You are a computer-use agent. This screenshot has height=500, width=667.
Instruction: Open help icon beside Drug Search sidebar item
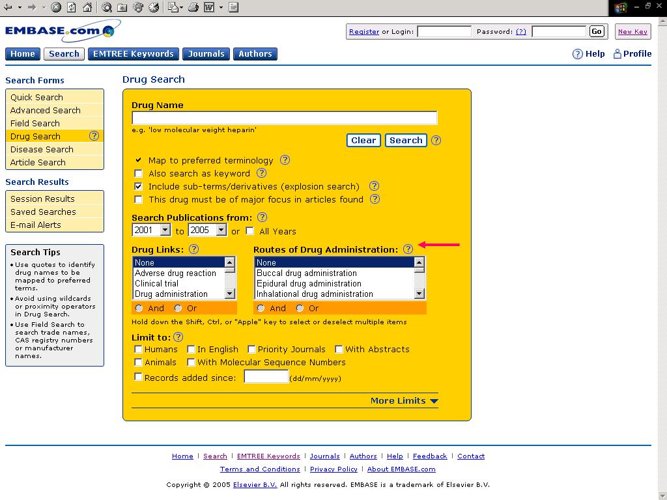(x=94, y=136)
